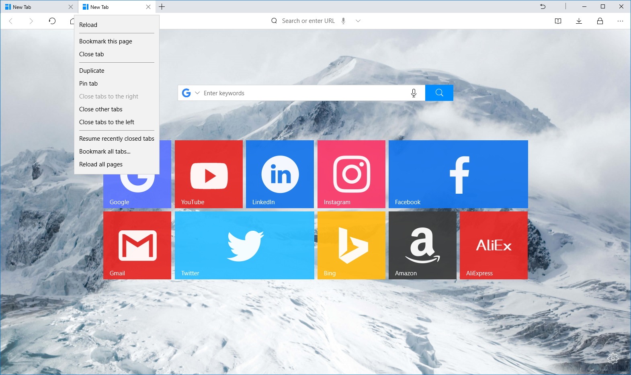Click the Back navigation arrow

(x=11, y=21)
